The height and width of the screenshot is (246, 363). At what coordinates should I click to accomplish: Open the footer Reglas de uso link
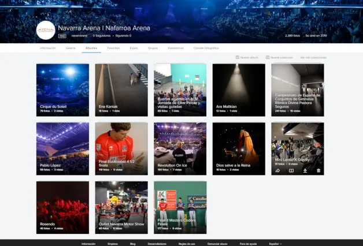point(187,244)
